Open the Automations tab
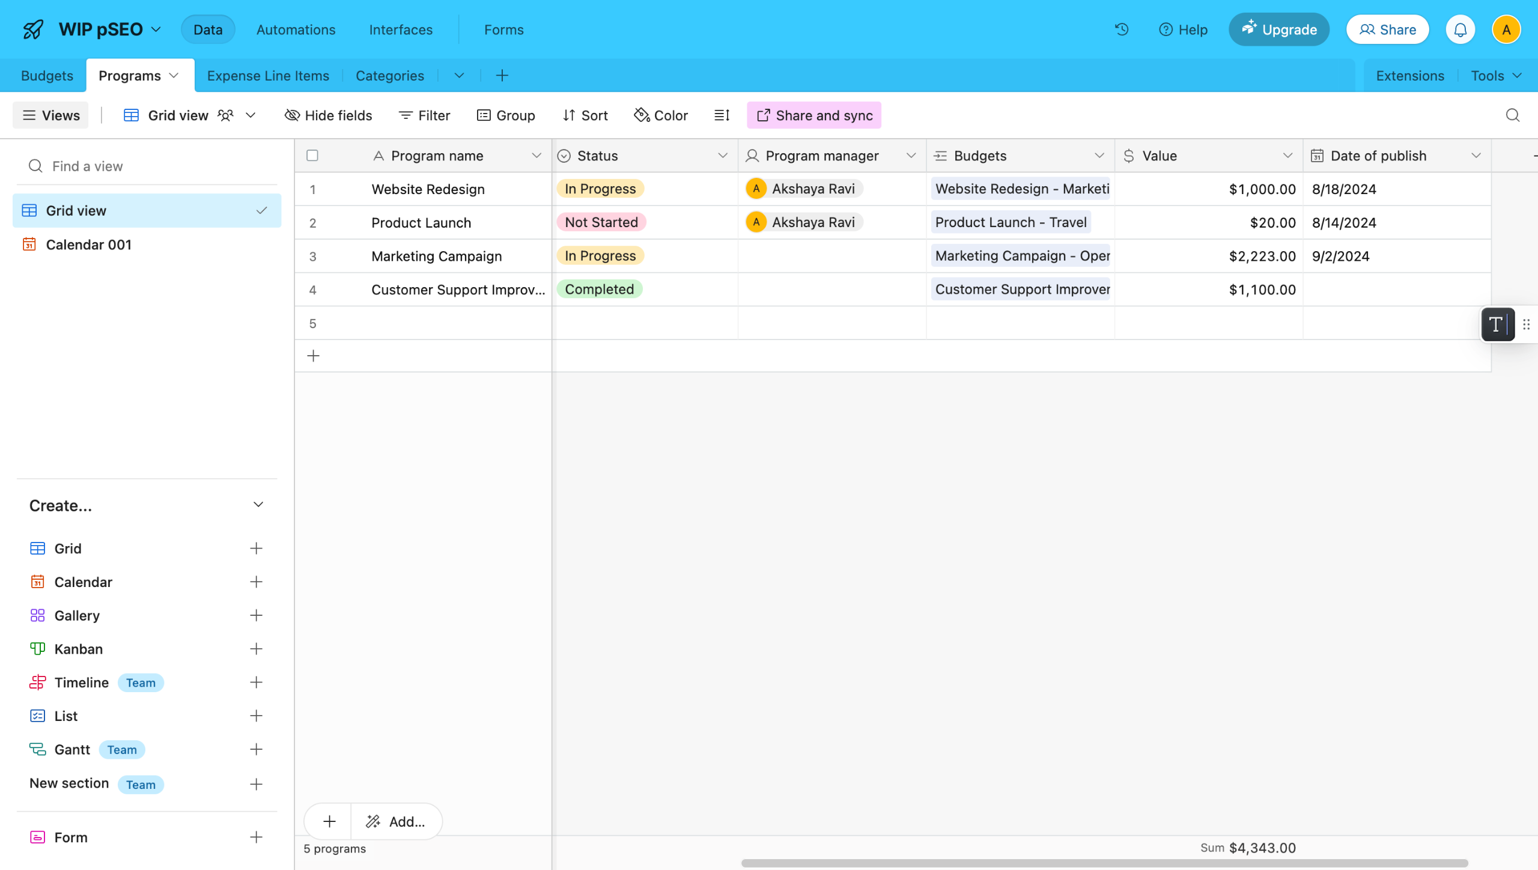The image size is (1538, 870). point(296,29)
